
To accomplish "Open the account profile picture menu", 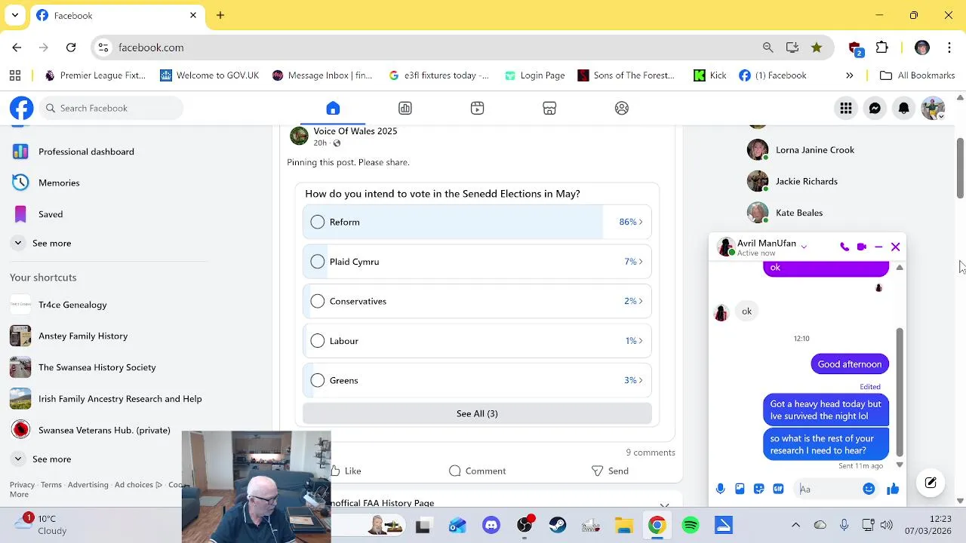I will (933, 108).
